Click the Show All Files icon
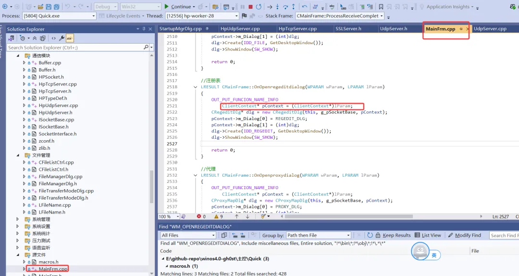 click(x=43, y=38)
